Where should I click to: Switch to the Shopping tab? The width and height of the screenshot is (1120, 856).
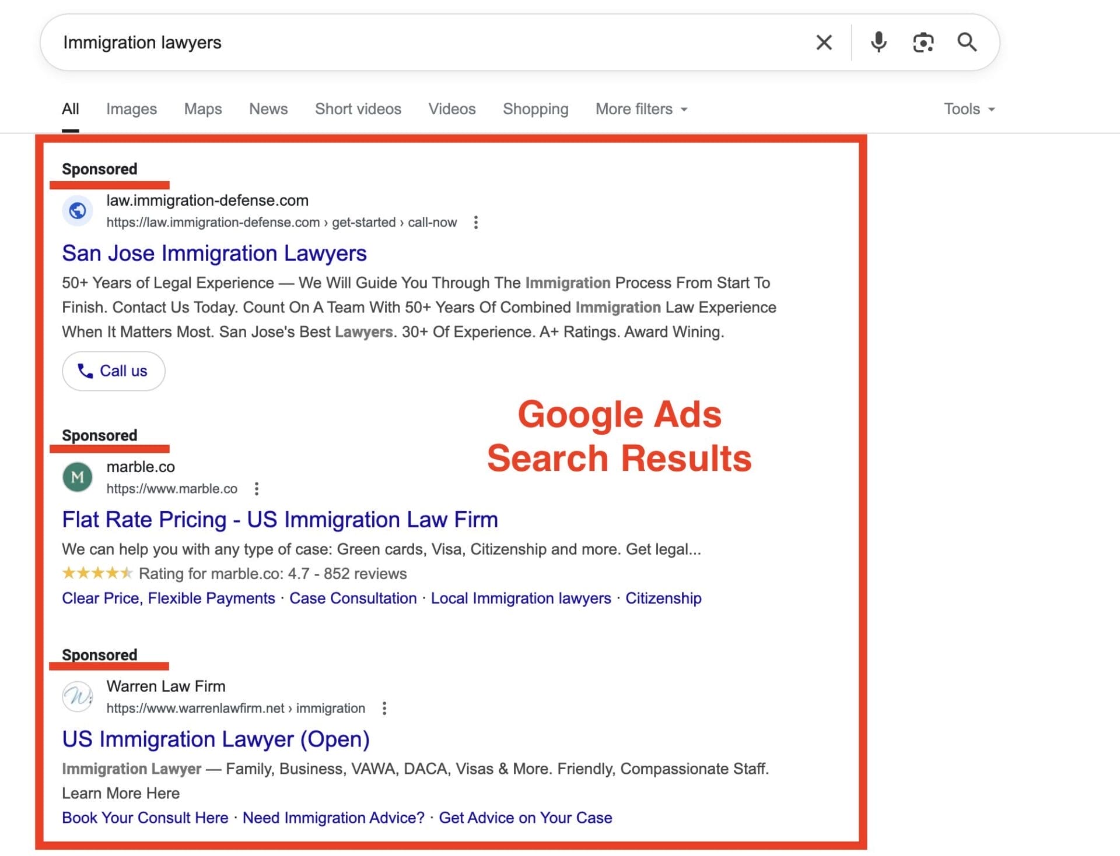(x=535, y=109)
